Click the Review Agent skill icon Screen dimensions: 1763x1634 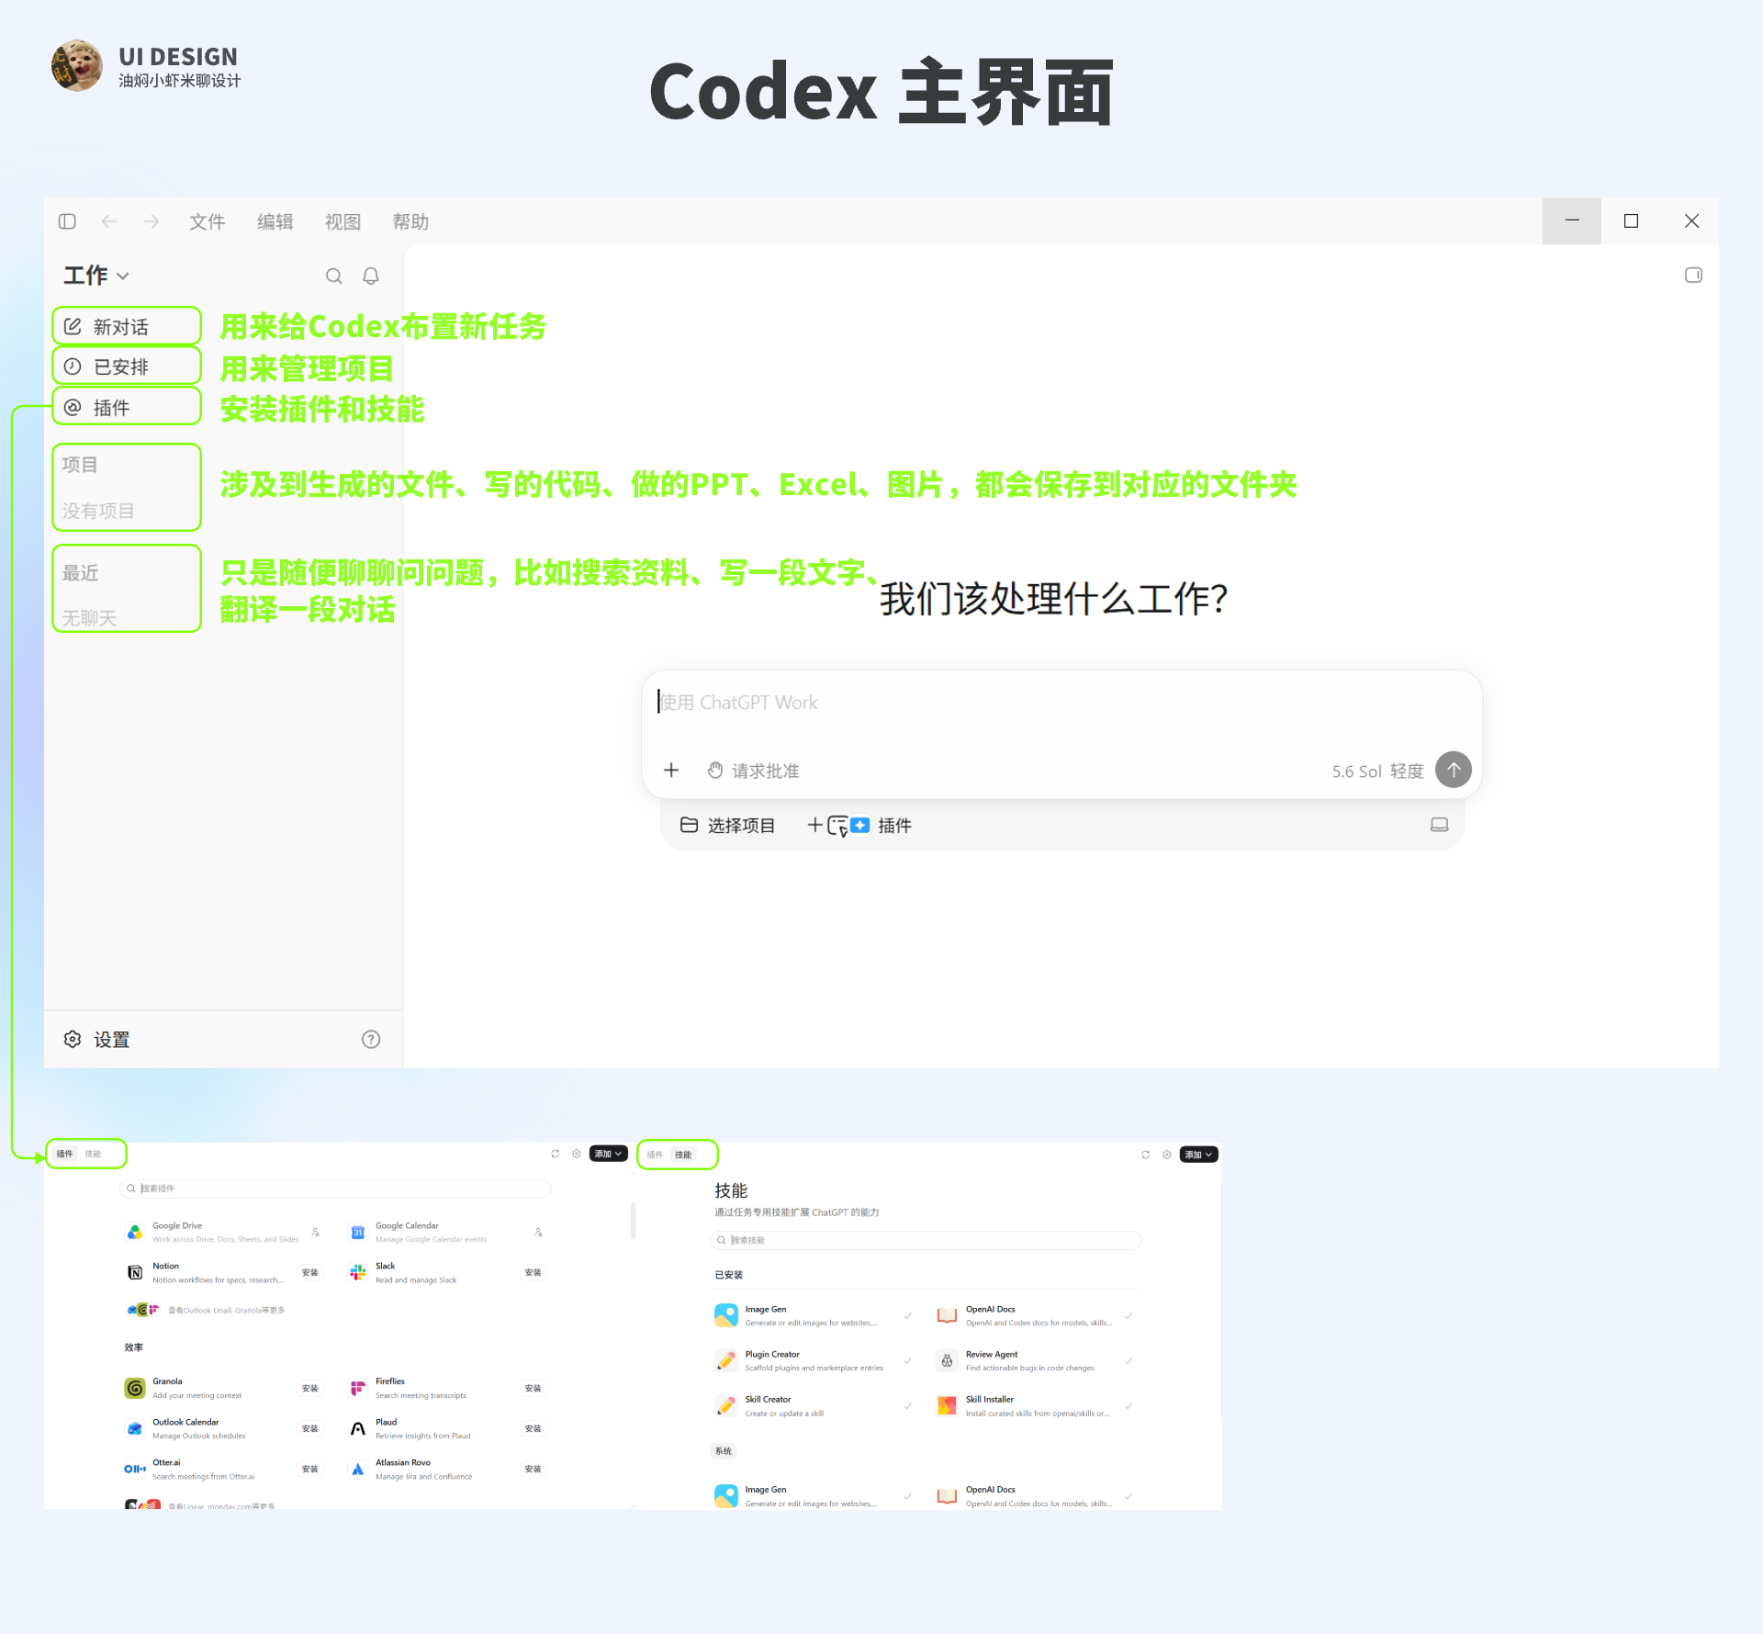(947, 1360)
